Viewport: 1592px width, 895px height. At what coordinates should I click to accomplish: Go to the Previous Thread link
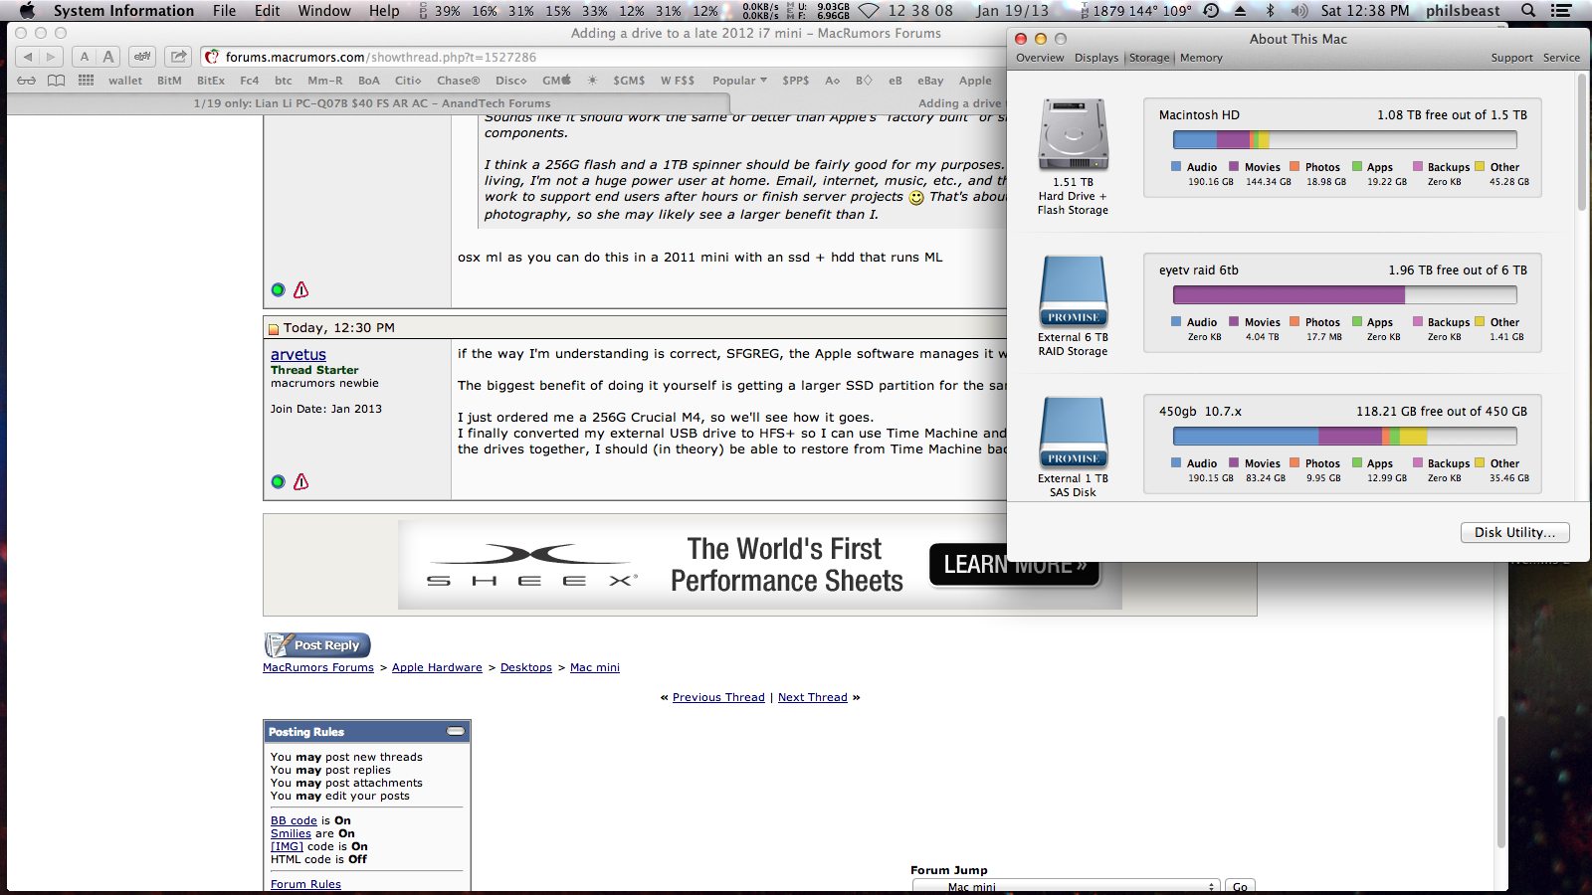[x=718, y=698]
